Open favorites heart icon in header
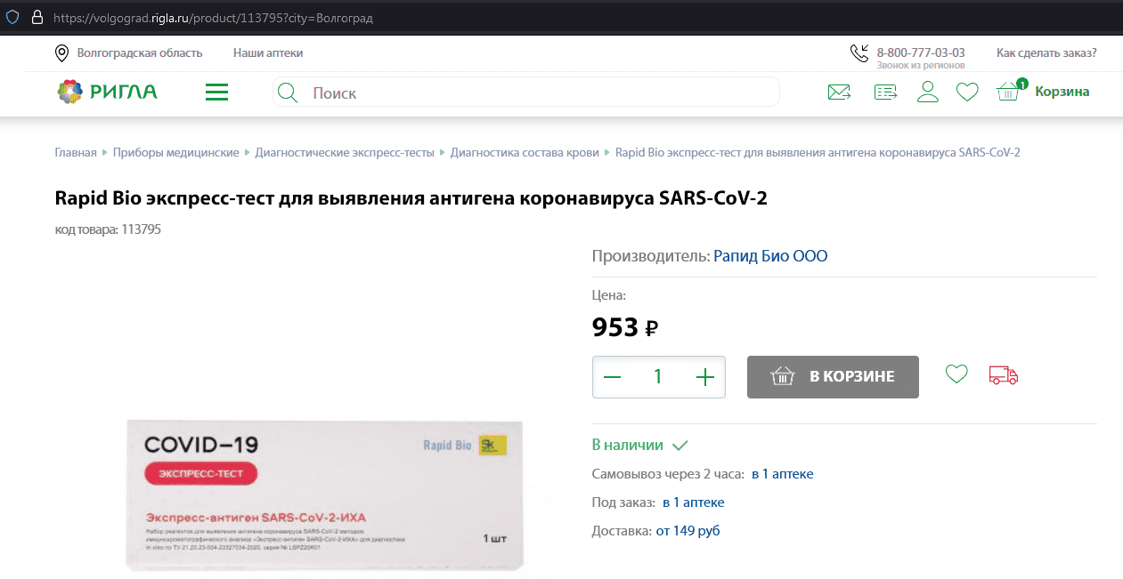1123x579 pixels. click(967, 92)
